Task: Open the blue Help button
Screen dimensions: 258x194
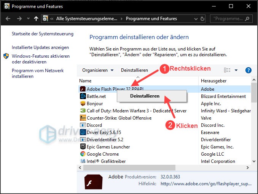Action: pyautogui.click(x=248, y=70)
